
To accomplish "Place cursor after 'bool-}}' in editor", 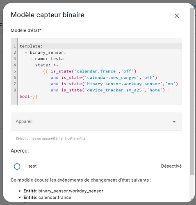I will [x=38, y=96].
